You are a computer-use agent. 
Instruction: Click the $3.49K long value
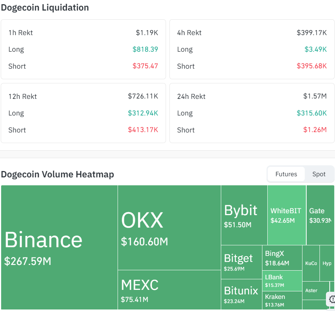click(316, 49)
